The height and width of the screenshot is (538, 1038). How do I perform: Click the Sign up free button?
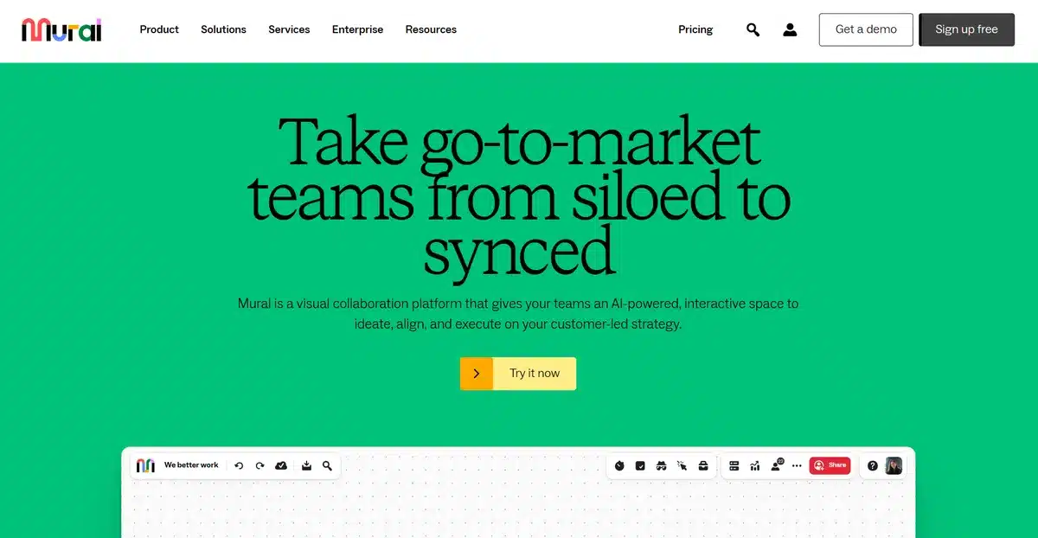(x=966, y=29)
